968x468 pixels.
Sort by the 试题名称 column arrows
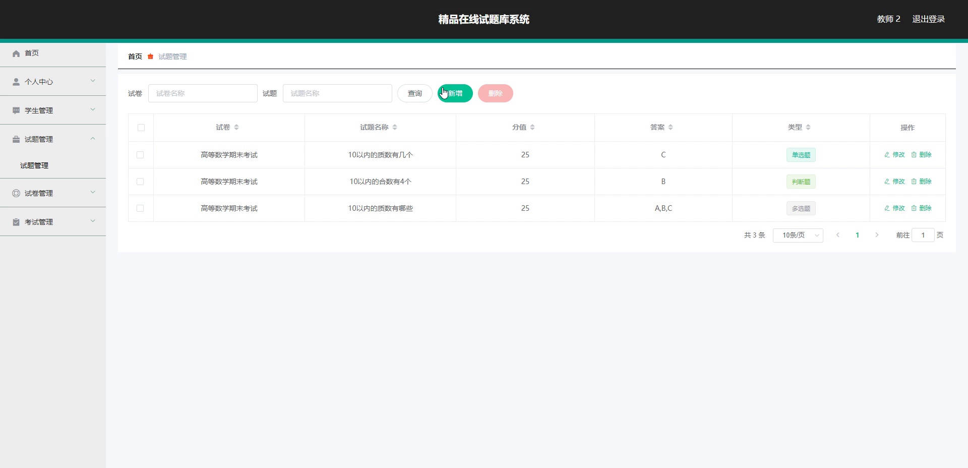tap(395, 128)
